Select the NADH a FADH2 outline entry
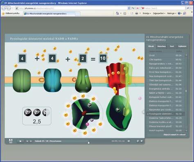The height and width of the screenshot is (162, 194). click(x=166, y=93)
